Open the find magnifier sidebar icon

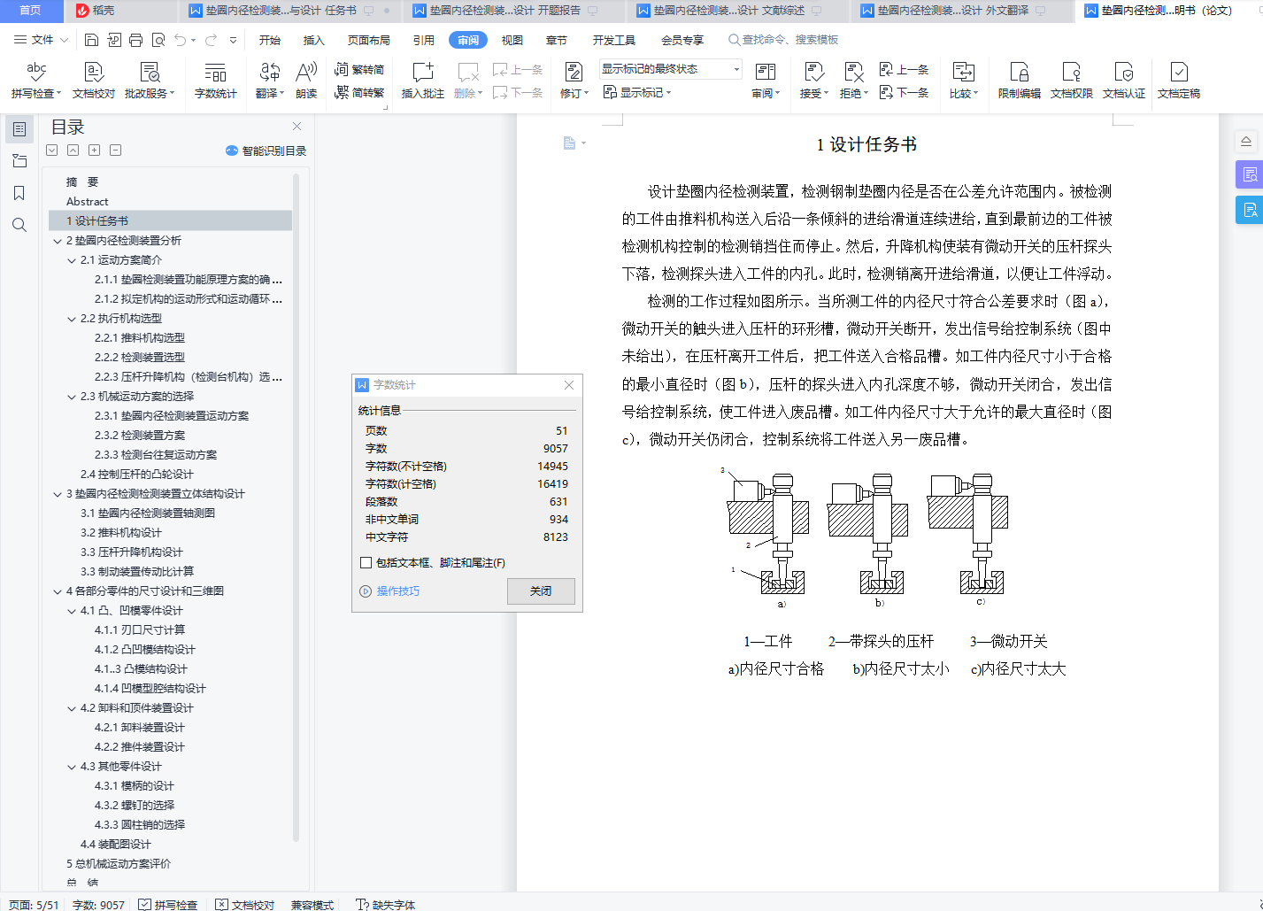19,225
